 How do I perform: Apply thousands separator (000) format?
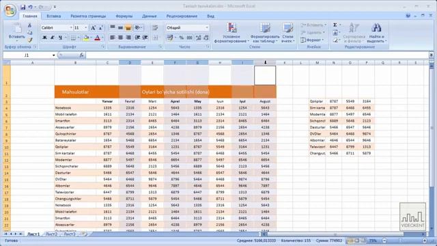189,38
